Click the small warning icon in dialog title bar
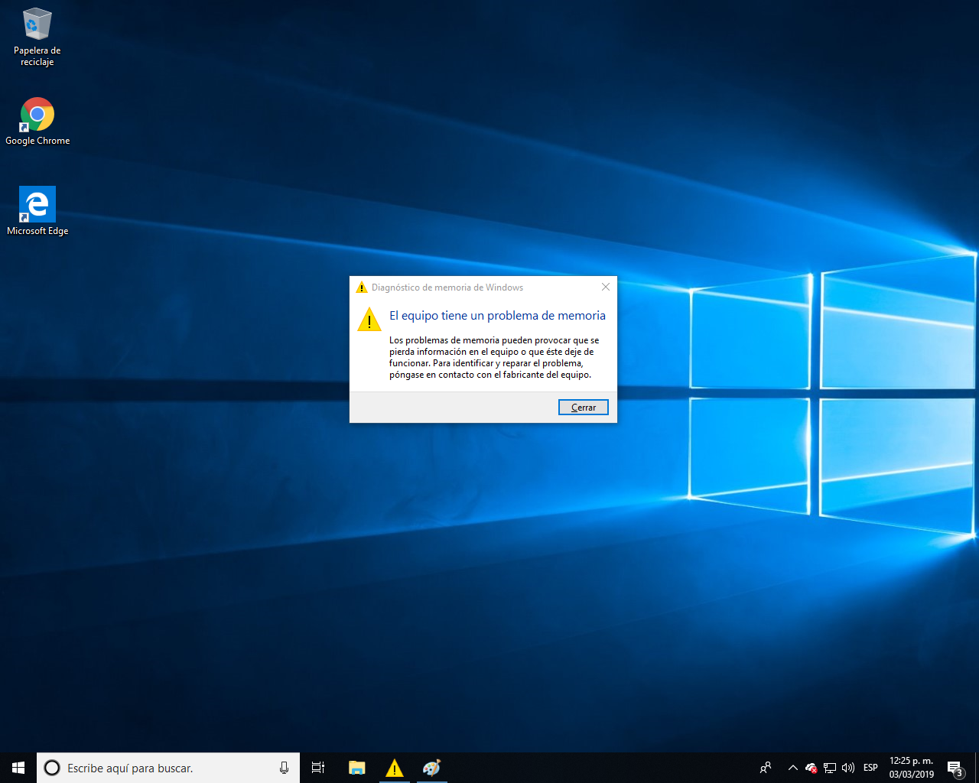 click(x=362, y=288)
